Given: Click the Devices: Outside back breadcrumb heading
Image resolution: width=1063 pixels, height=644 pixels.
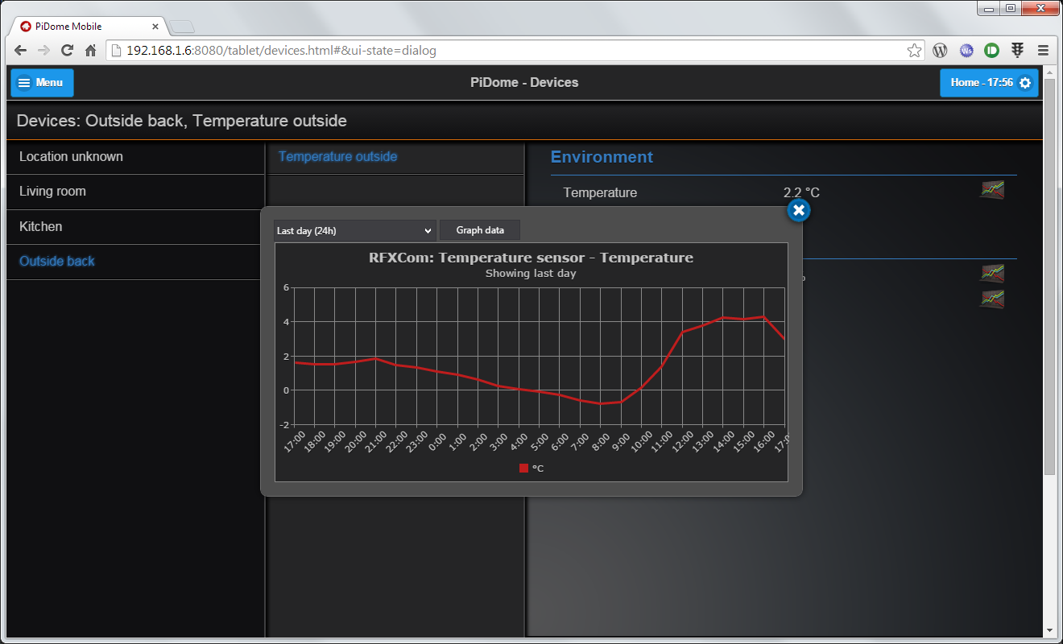Looking at the screenshot, I should click(182, 122).
